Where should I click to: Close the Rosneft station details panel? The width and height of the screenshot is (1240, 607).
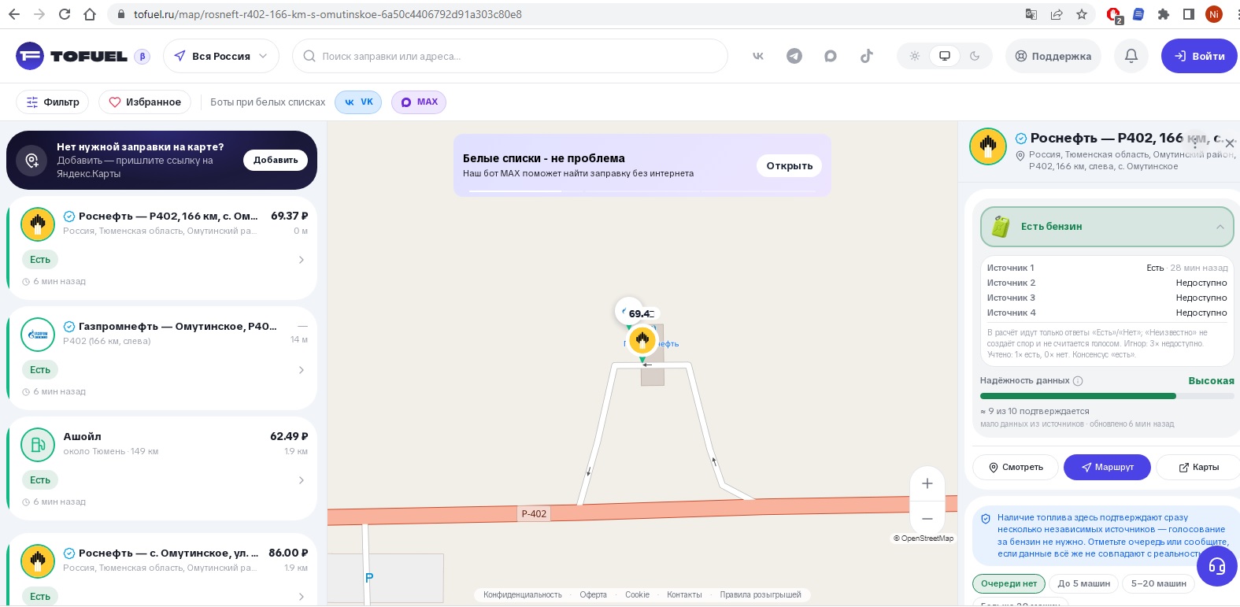click(1230, 143)
